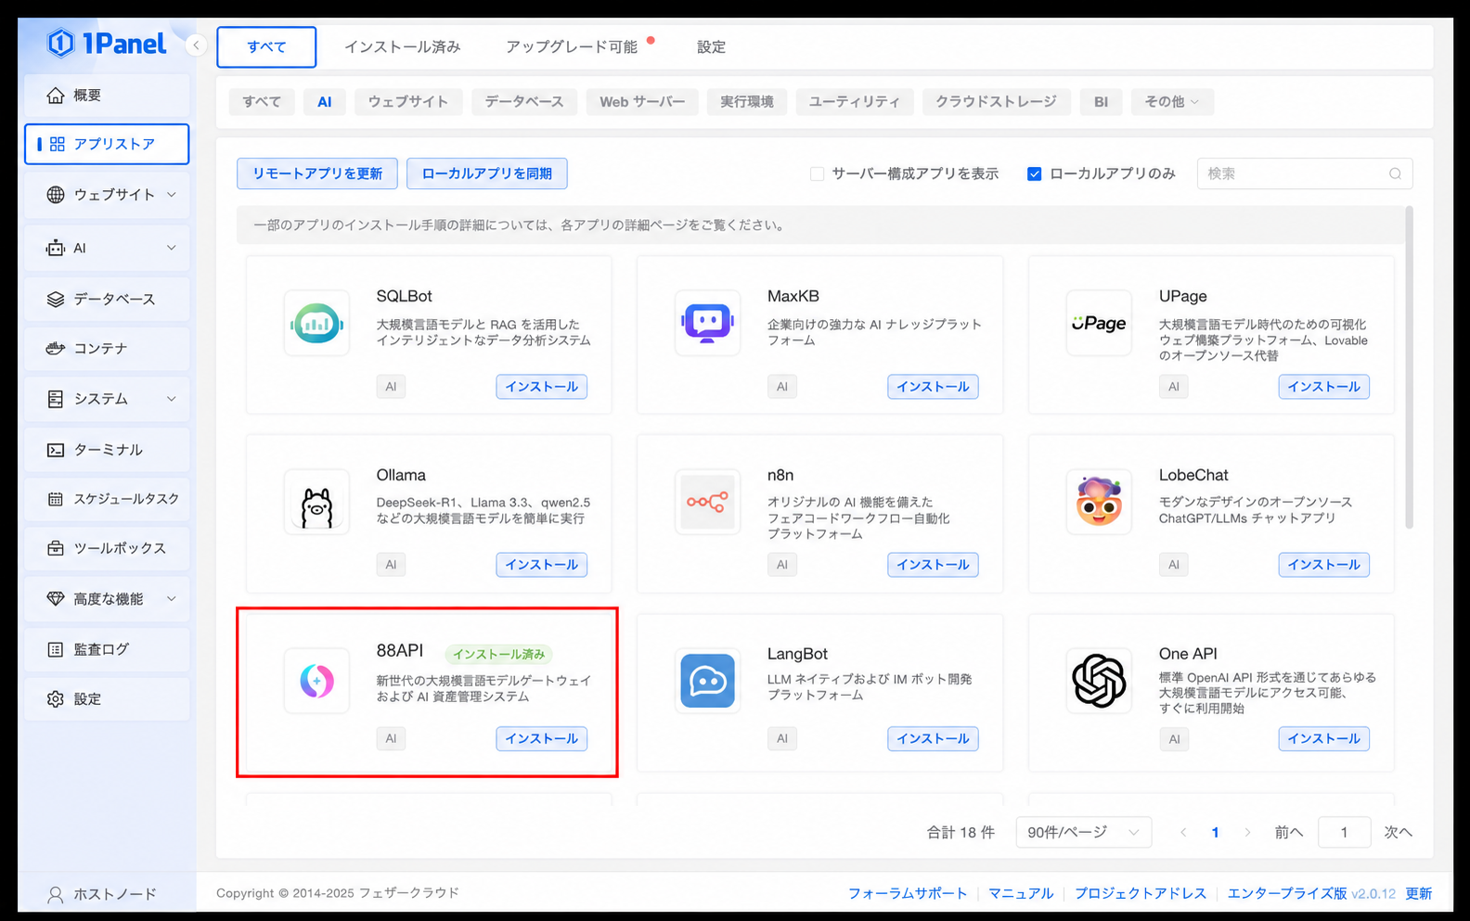Click リモートアプリを更新 button
This screenshot has height=921, width=1470.
tap(317, 173)
